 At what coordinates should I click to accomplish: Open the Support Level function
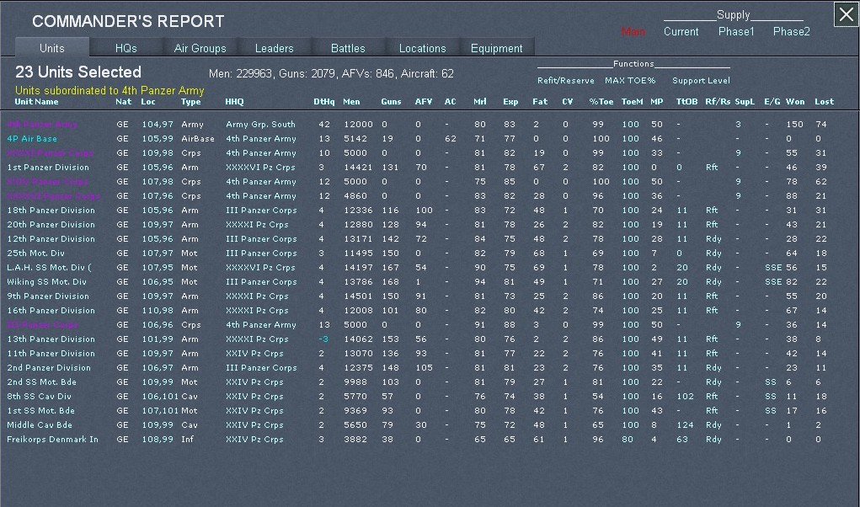coord(700,81)
